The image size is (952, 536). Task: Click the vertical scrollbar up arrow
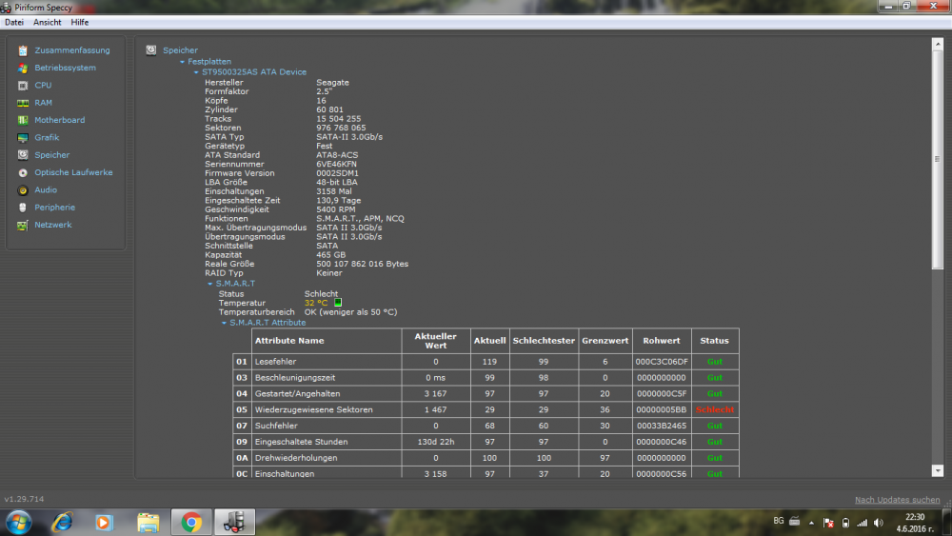point(938,45)
